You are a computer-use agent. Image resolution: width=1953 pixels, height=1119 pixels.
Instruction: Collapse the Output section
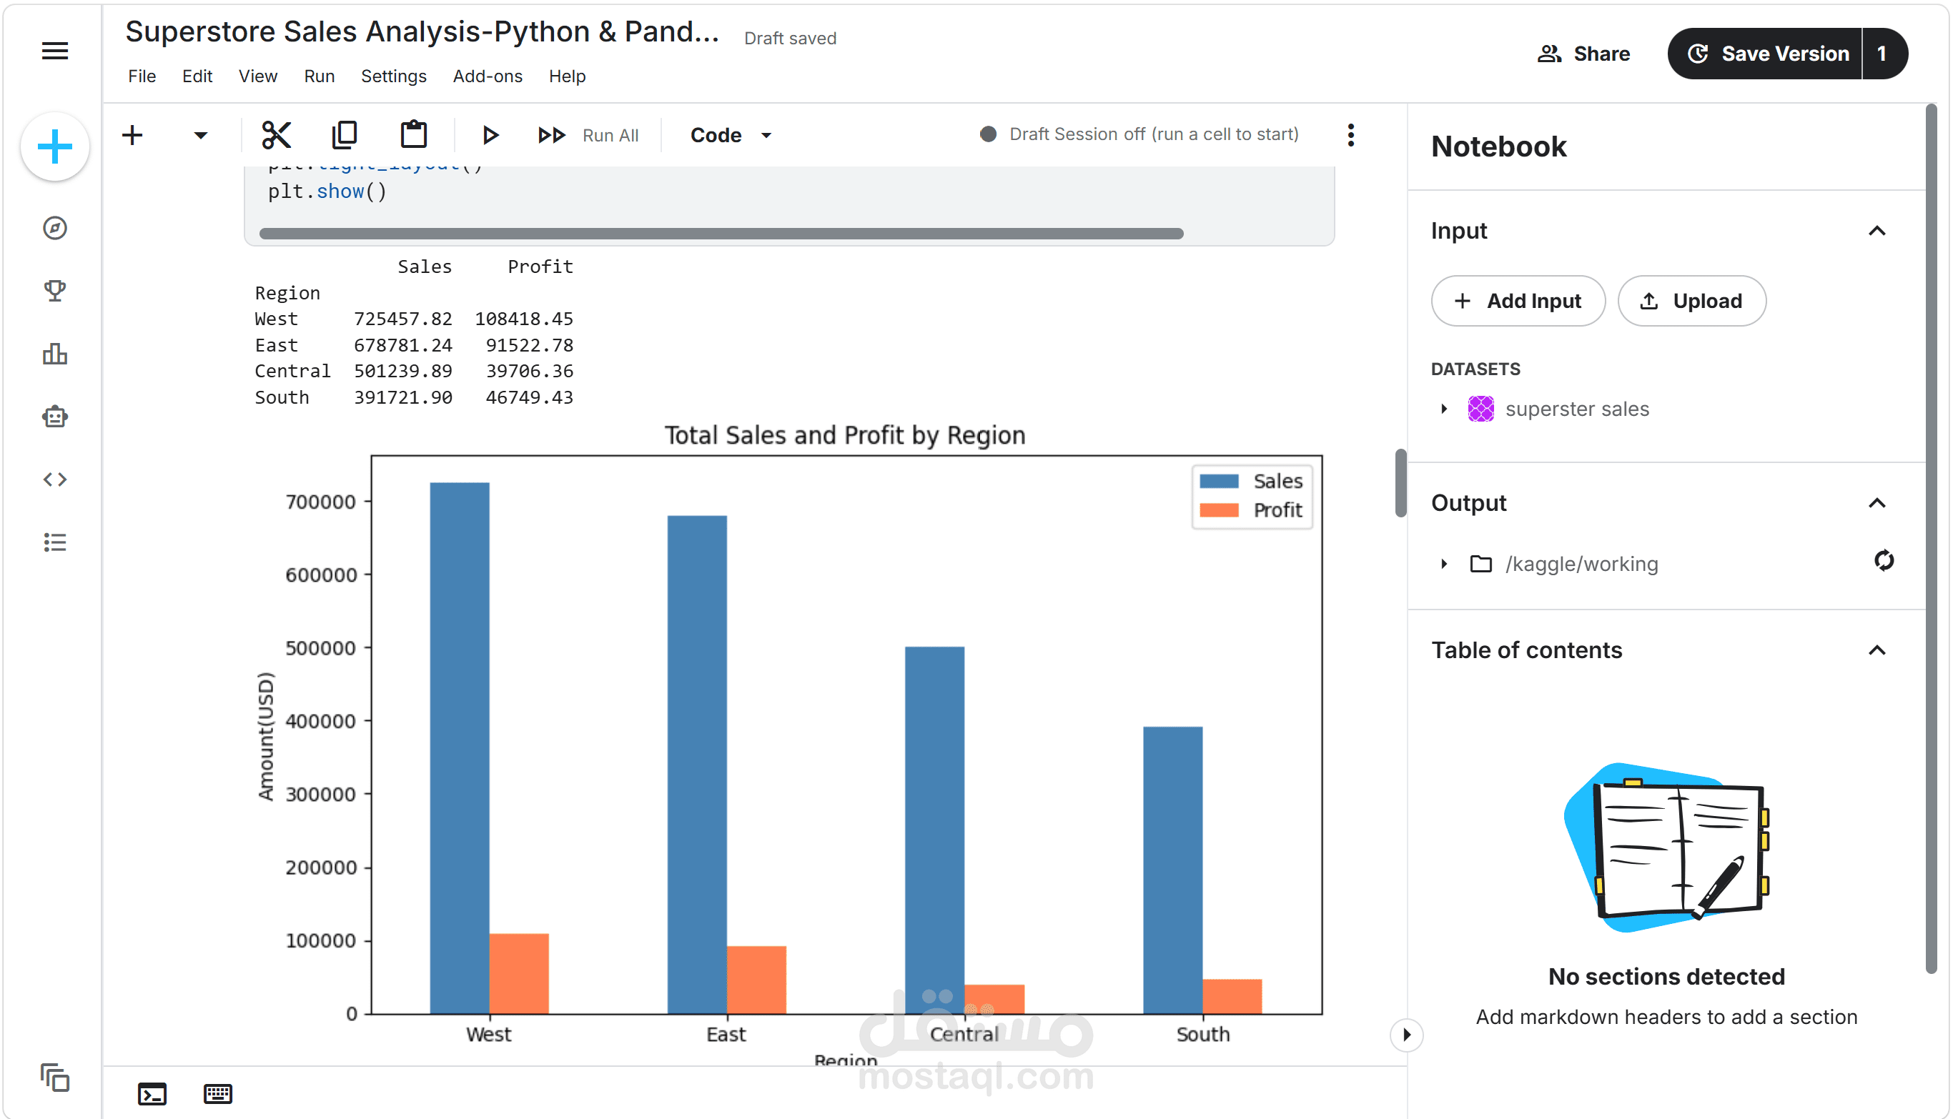pyautogui.click(x=1877, y=502)
